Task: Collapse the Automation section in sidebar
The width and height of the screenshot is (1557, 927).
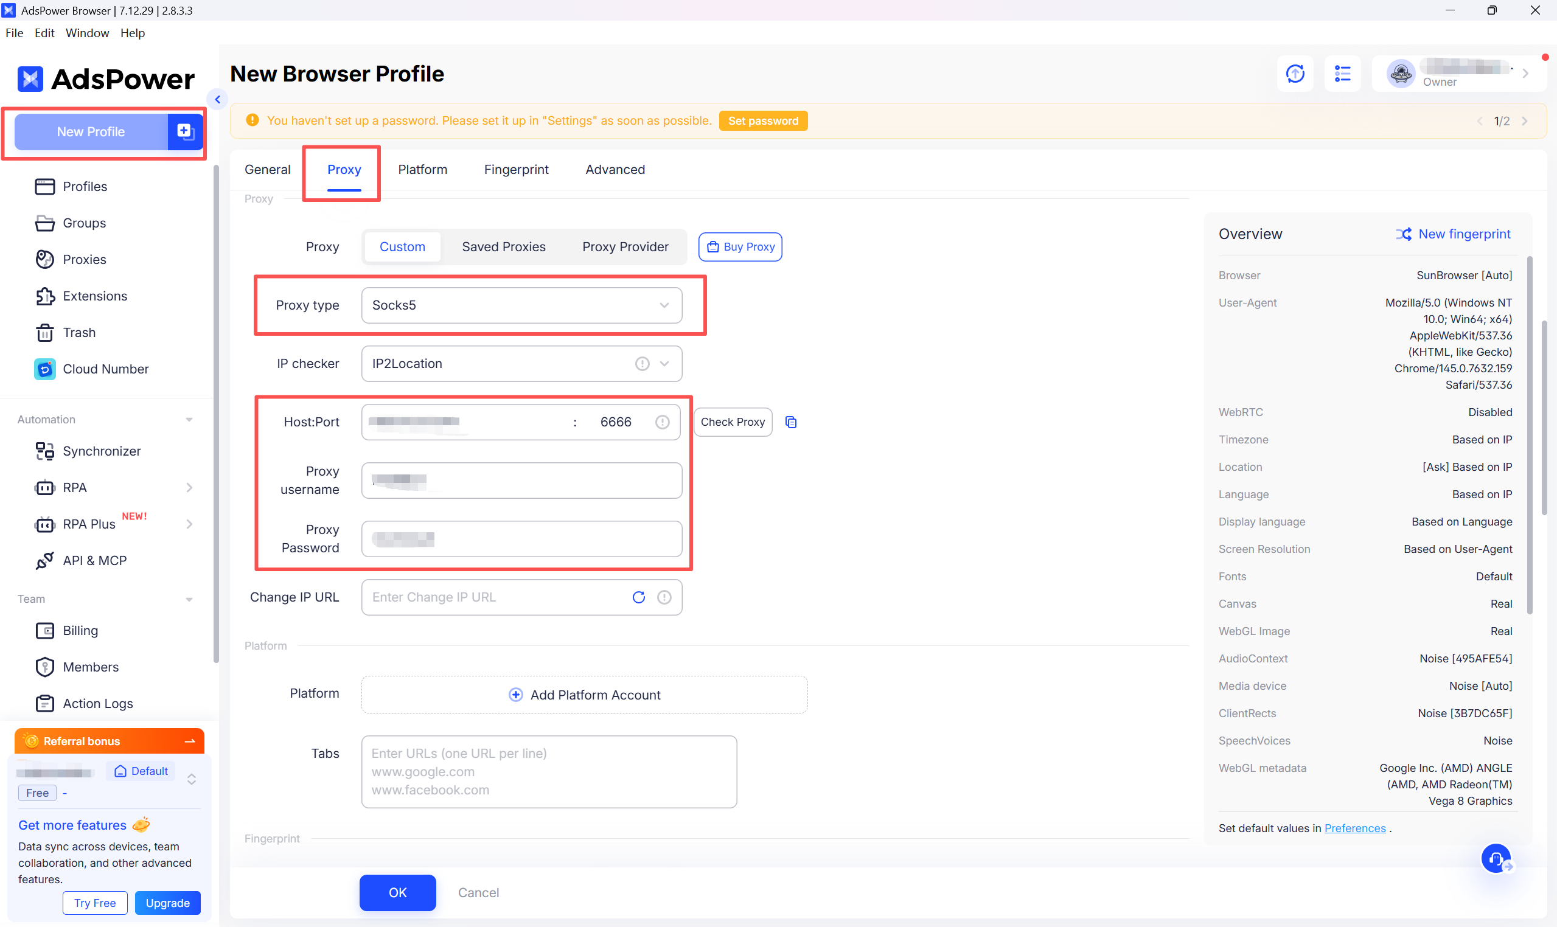Action: [189, 420]
